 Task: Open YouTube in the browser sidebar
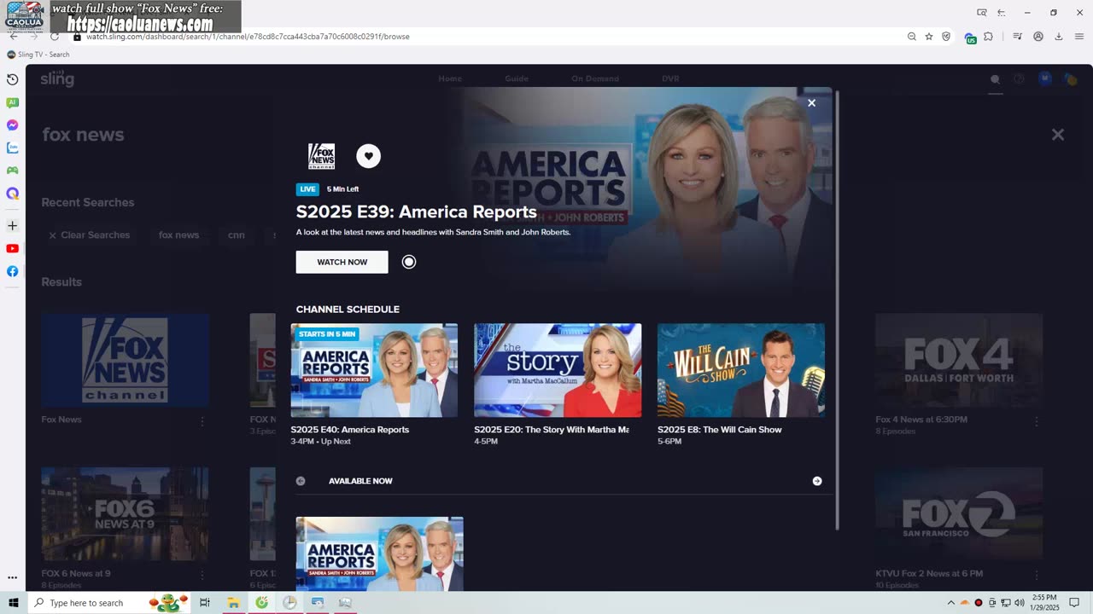12,249
